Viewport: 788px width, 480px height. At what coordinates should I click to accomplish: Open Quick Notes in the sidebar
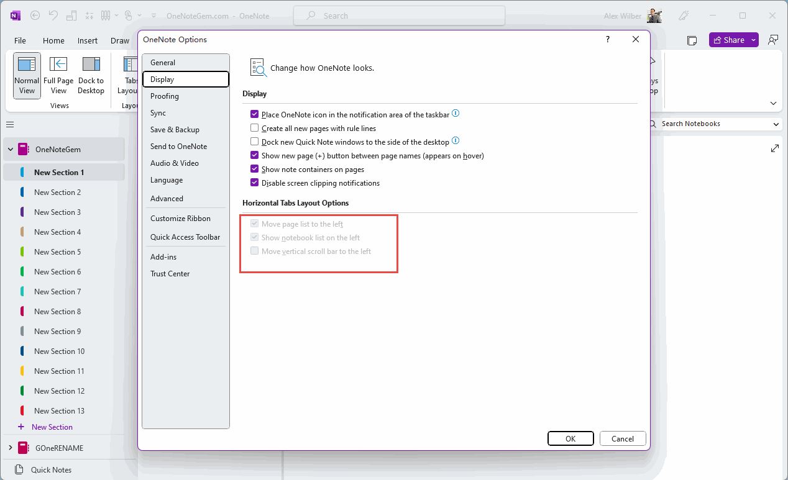point(42,470)
